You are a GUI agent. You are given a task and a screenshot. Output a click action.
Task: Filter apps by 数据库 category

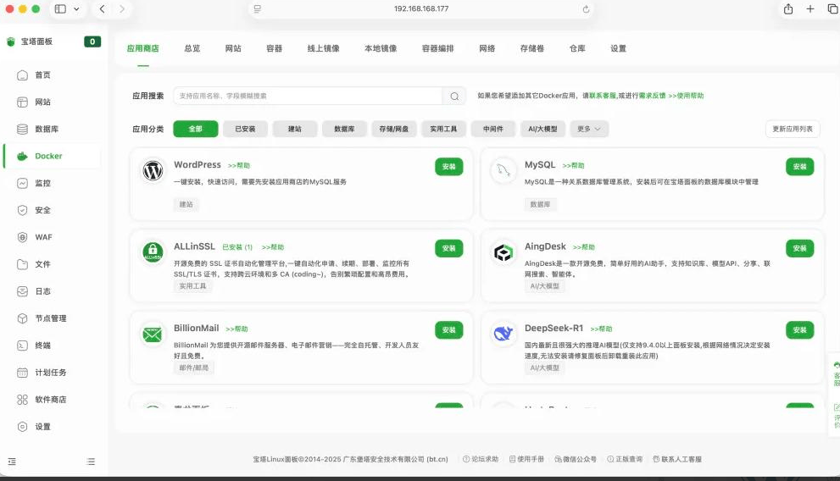click(344, 129)
